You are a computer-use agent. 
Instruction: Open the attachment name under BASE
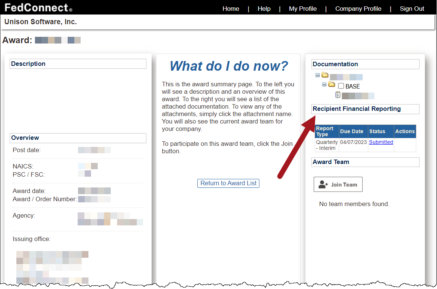point(358,96)
